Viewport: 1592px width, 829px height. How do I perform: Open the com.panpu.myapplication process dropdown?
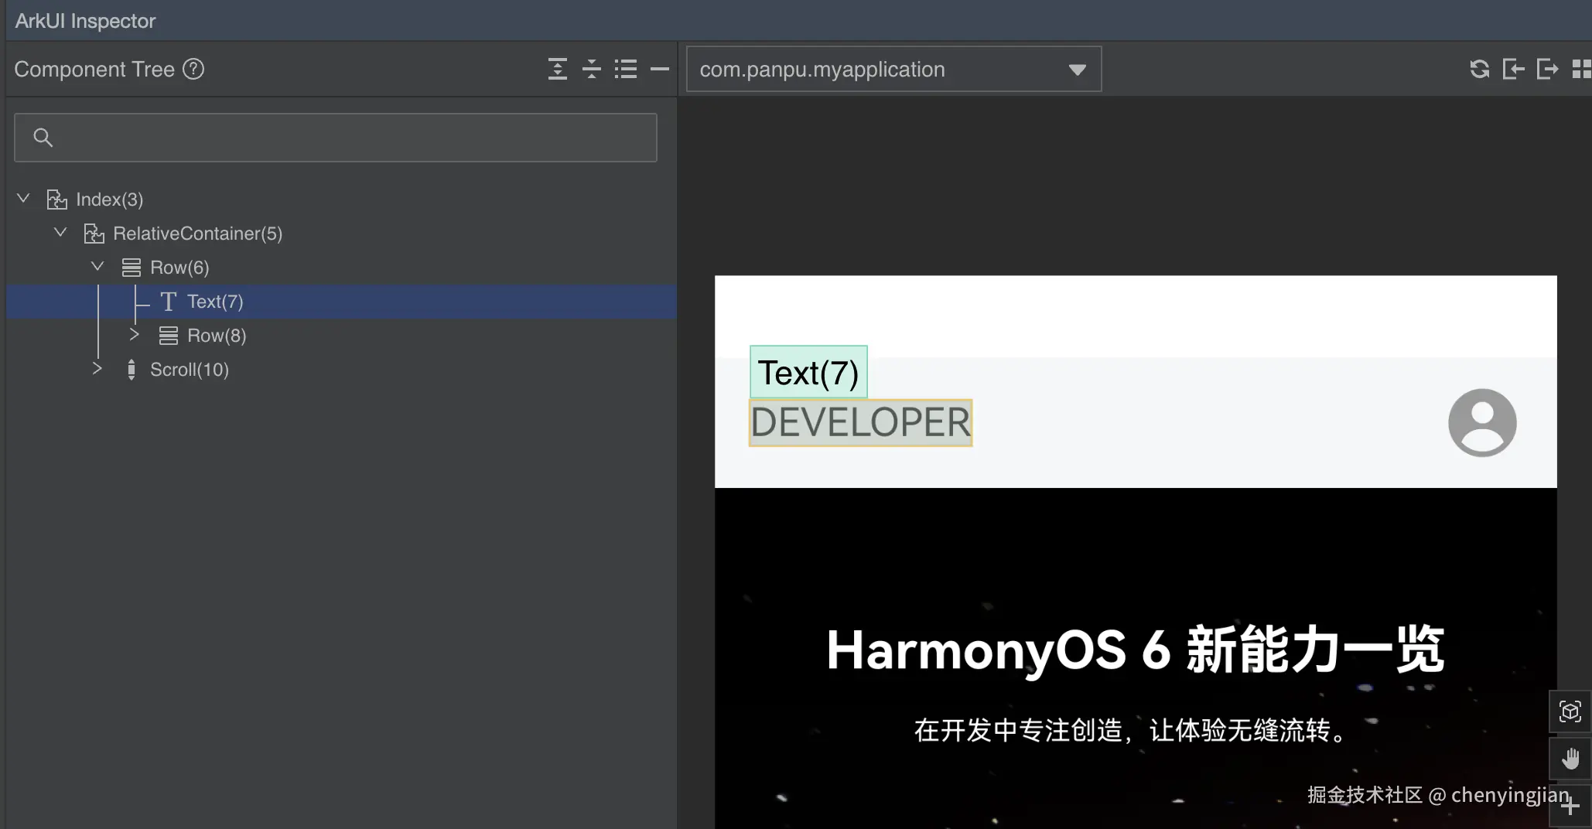(893, 70)
